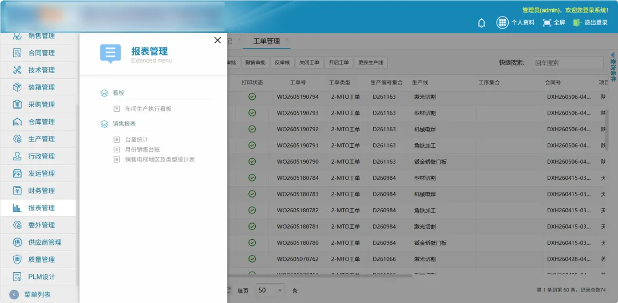The width and height of the screenshot is (618, 303).
Task: Click the large 报表管理 header icon
Action: tap(110, 54)
